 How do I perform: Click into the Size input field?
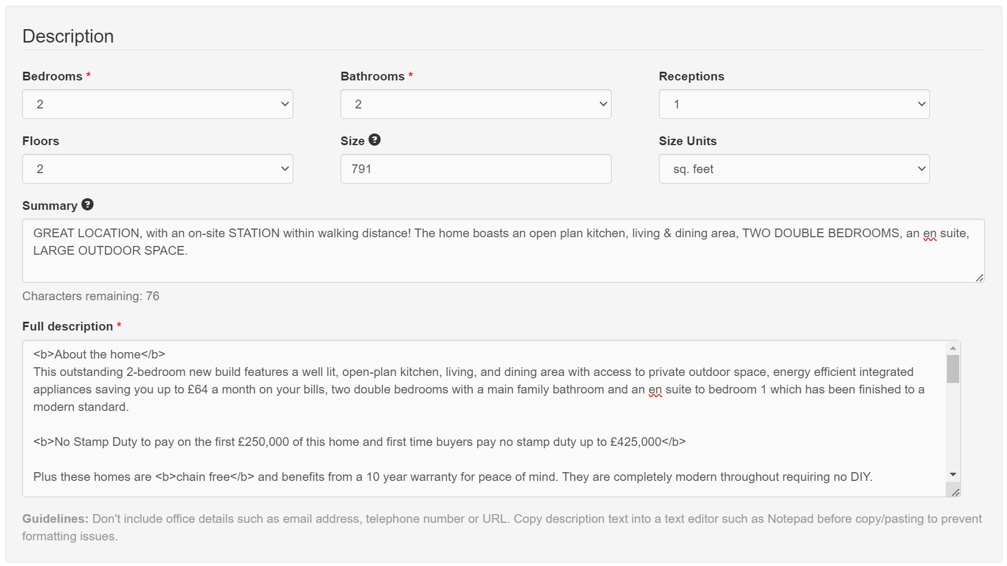tap(475, 168)
